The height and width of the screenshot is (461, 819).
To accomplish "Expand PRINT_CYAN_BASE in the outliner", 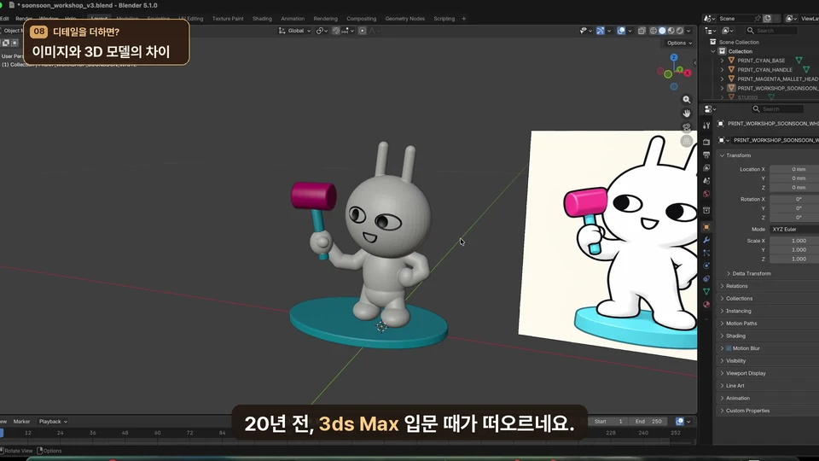I will [723, 61].
